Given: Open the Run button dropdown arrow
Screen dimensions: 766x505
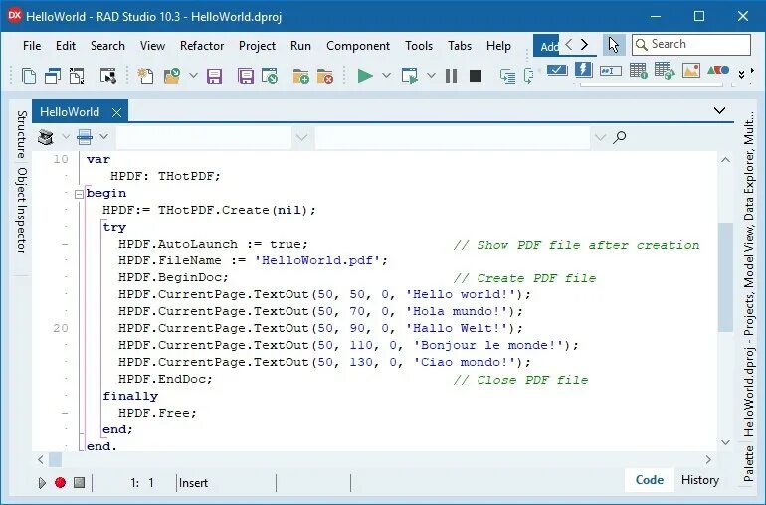Looking at the screenshot, I should 386,76.
